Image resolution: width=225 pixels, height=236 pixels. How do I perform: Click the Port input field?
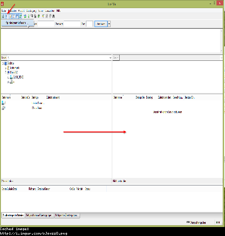pos(90,24)
